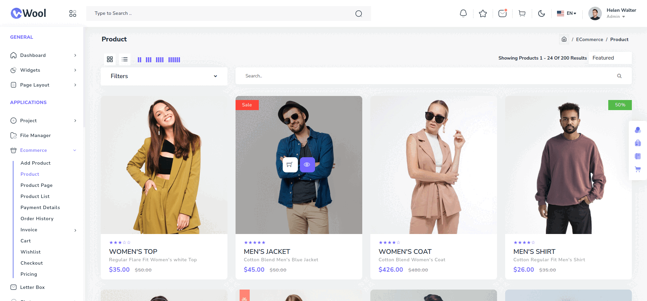Image resolution: width=647 pixels, height=301 pixels.
Task: Click the search magnifier in top bar
Action: [x=359, y=13]
